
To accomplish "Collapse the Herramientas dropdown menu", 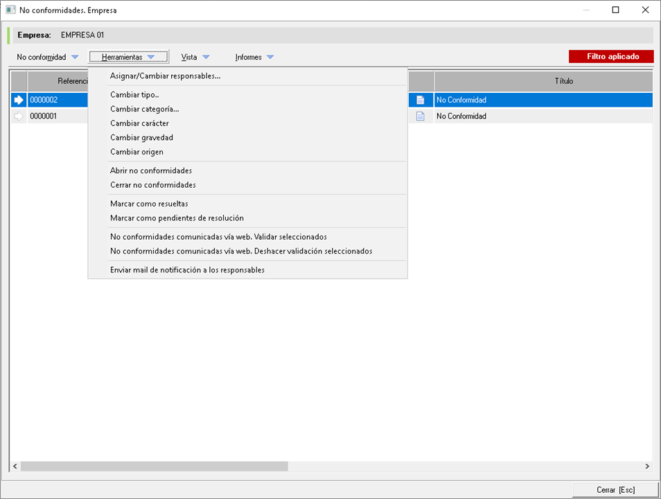I will point(128,57).
